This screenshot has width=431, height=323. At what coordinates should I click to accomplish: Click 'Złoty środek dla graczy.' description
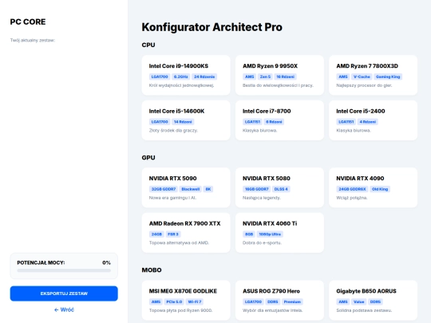pyautogui.click(x=173, y=131)
